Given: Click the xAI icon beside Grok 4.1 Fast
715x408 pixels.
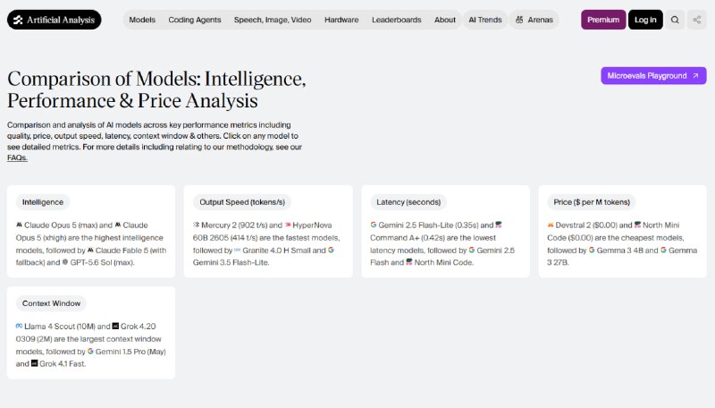Looking at the screenshot, I should pos(34,364).
